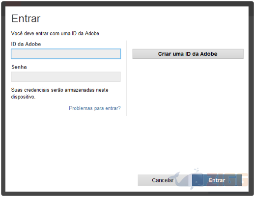Click the ZIGG watermark logo letters
255x197 pixels.
pos(227,180)
